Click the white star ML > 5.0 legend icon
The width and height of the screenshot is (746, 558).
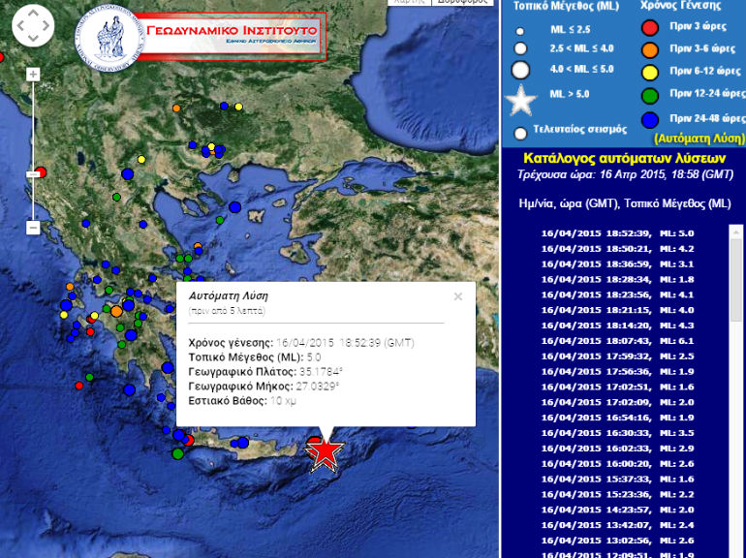[x=521, y=100]
